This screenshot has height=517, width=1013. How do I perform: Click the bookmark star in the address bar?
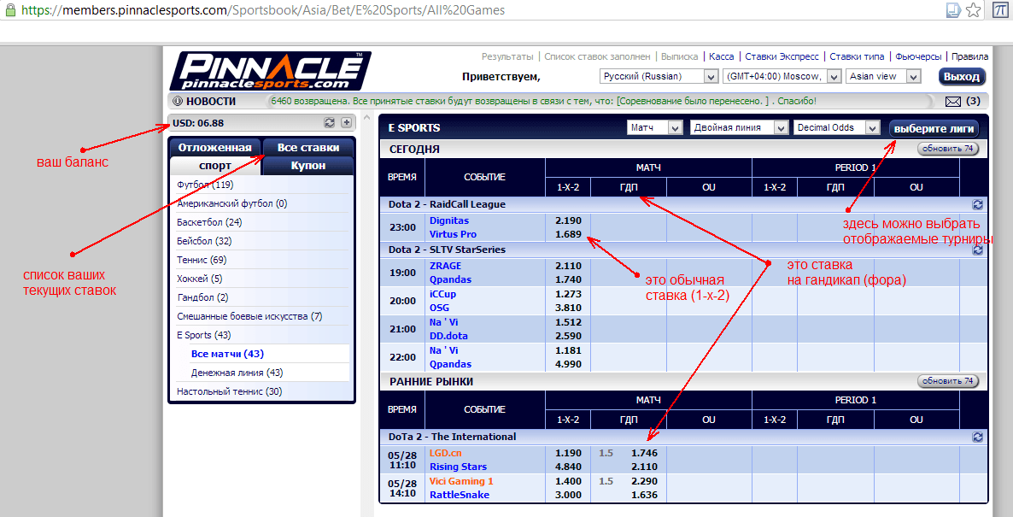pyautogui.click(x=974, y=10)
